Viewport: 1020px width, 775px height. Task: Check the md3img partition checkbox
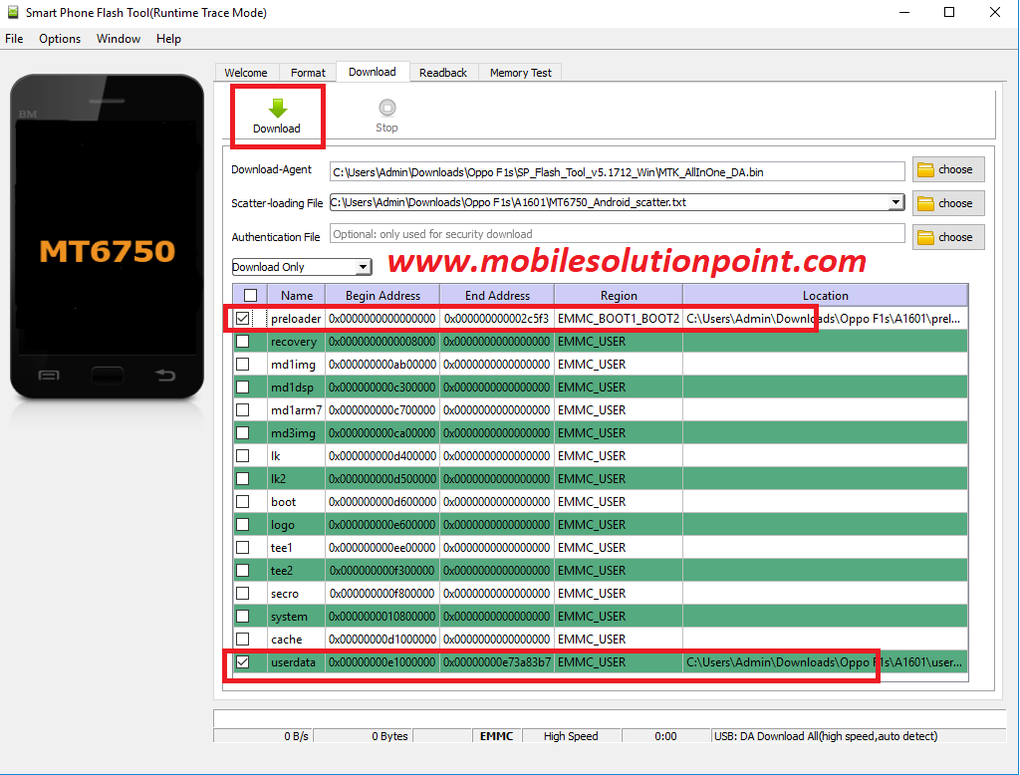coord(243,432)
